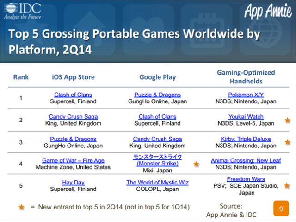The width and height of the screenshot is (296, 222).
Task: Open Game of War – Fire Age link
Action: [x=73, y=160]
